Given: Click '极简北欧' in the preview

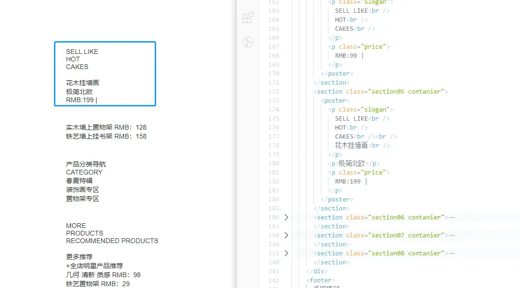Looking at the screenshot, I should [79, 92].
